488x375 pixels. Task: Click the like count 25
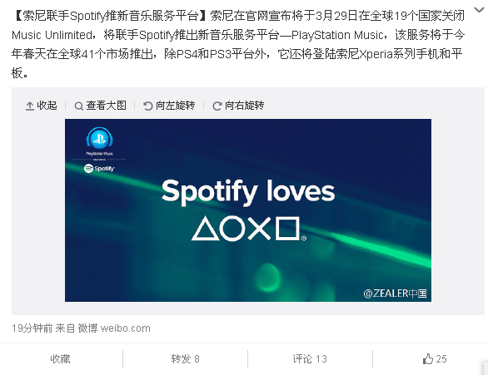[441, 359]
